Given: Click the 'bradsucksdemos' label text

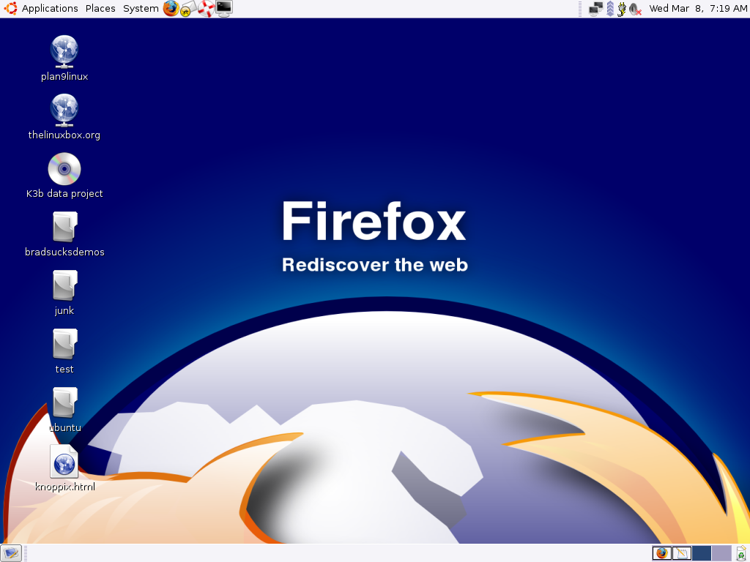Looking at the screenshot, I should pyautogui.click(x=64, y=252).
